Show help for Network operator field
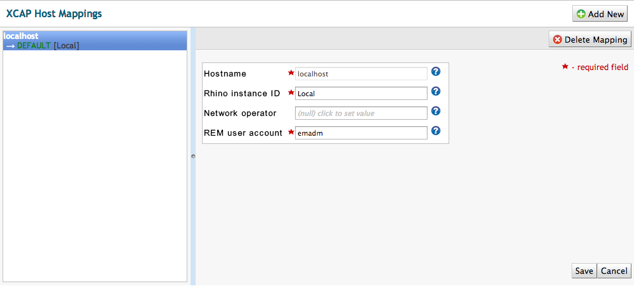Screen dimensions: 634x286 tap(436, 111)
